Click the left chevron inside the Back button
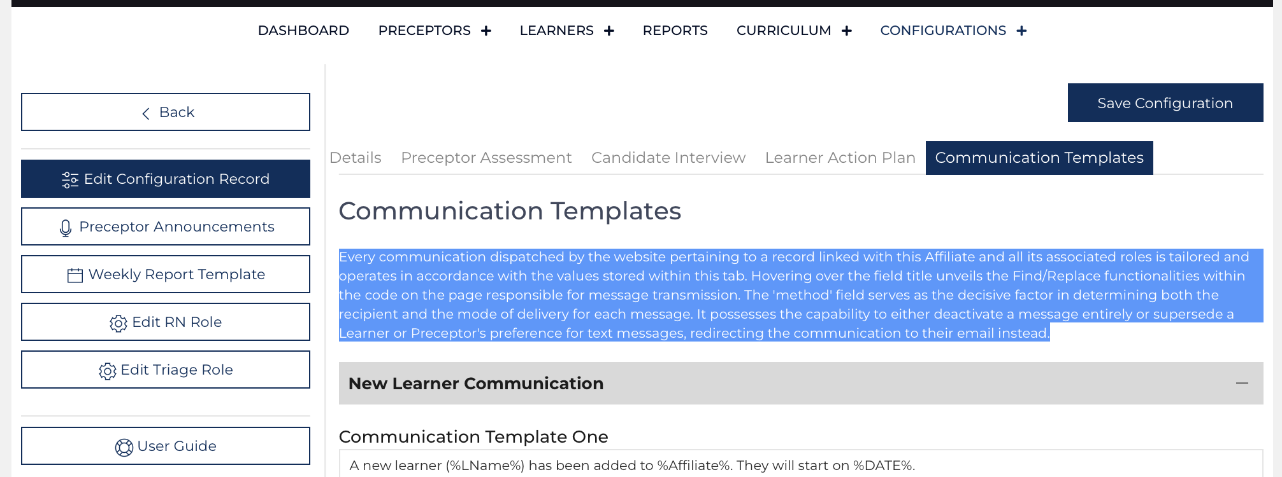Image resolution: width=1282 pixels, height=477 pixels. [x=145, y=113]
